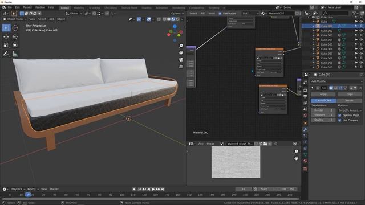The height and width of the screenshot is (205, 365).
Task: Switch to the Shading workspace tab
Action: (147, 8)
